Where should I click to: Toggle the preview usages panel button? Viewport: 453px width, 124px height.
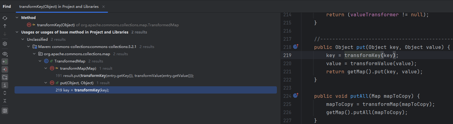click(x=5, y=111)
